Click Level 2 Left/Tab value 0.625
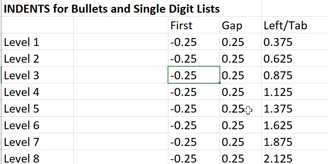The height and width of the screenshot is (164, 328). point(295,58)
